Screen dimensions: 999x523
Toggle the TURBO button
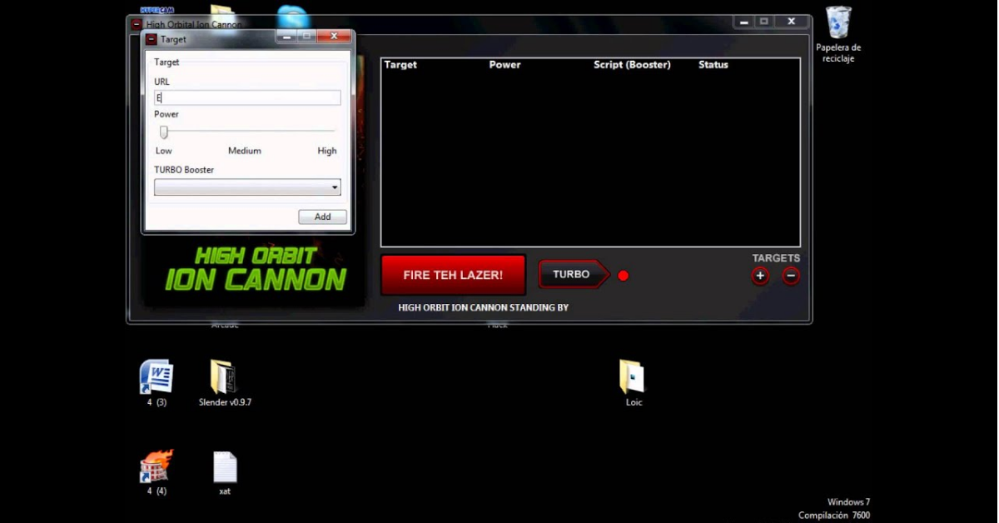[574, 274]
